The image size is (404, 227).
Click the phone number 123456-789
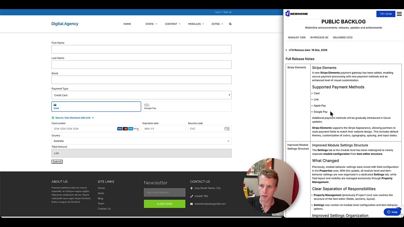point(201,196)
